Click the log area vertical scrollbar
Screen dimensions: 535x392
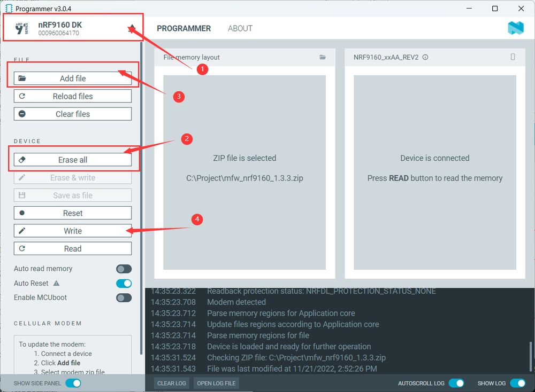531,356
